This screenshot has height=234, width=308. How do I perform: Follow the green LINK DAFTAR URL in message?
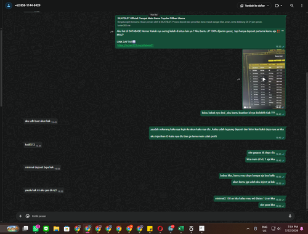coord(136,46)
